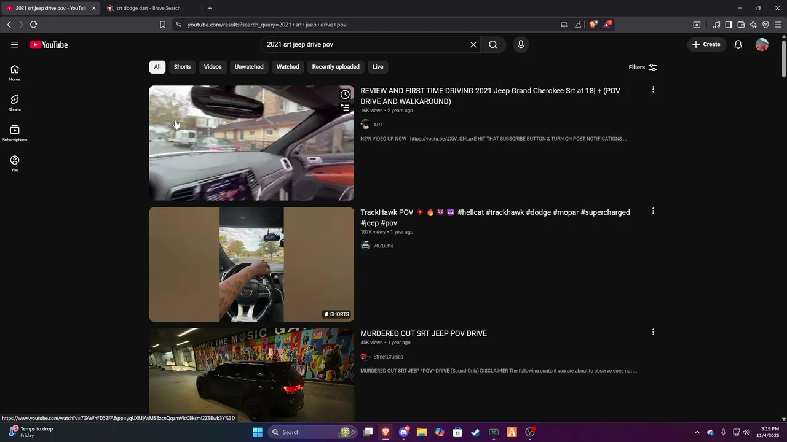Click the Windows taskbar search box
This screenshot has width=787, height=442.
(x=312, y=432)
